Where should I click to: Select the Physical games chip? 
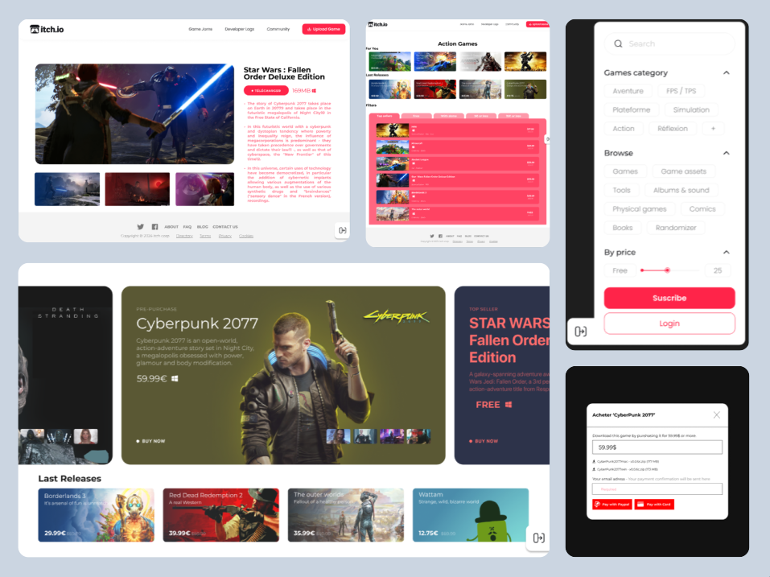click(x=640, y=208)
